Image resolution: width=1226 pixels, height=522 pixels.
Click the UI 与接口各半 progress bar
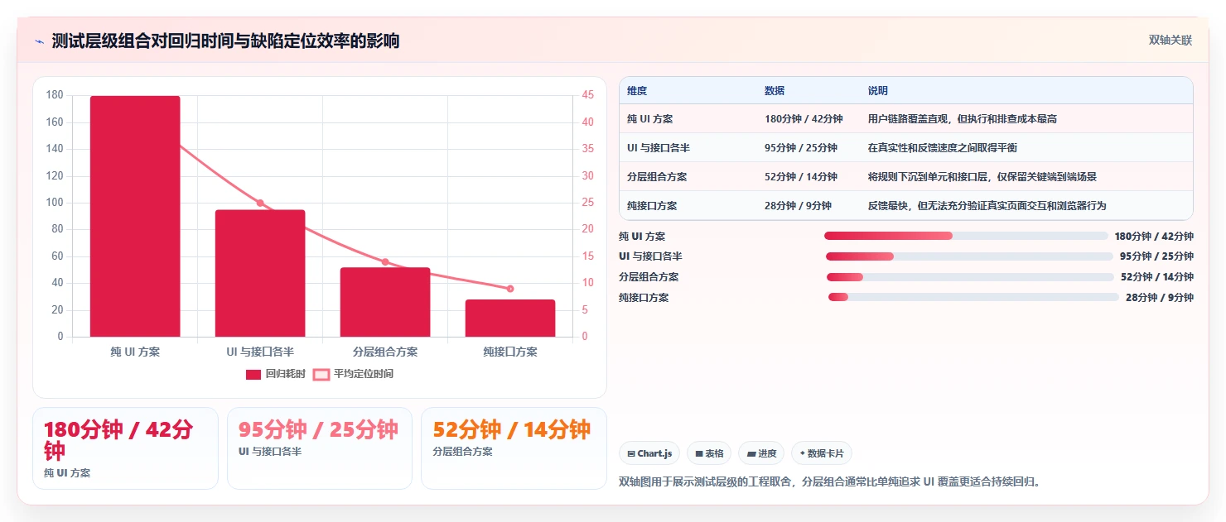[x=969, y=256]
